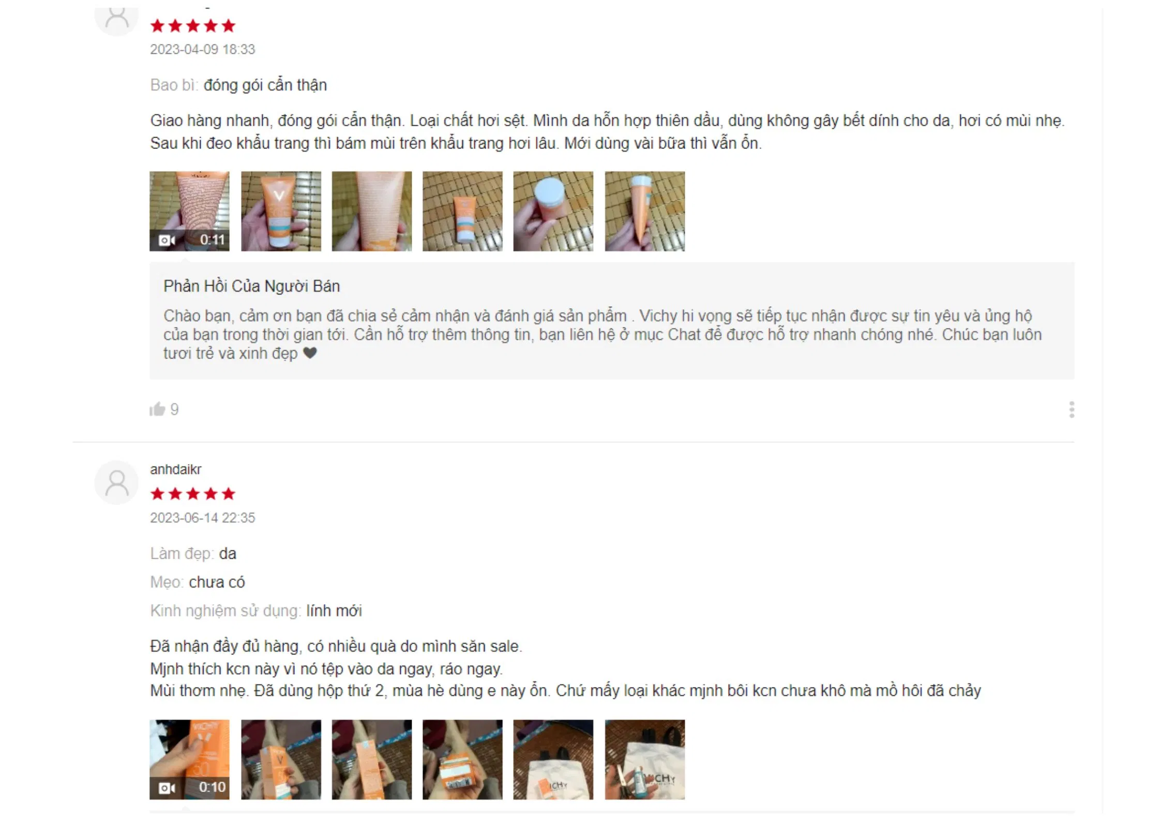Open the white Vichy tote bag photo
This screenshot has width=1161, height=821.
553,759
